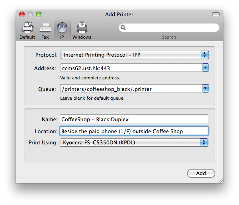The width and height of the screenshot is (239, 205).
Task: Select the IP globe icon
Action: tap(62, 28)
